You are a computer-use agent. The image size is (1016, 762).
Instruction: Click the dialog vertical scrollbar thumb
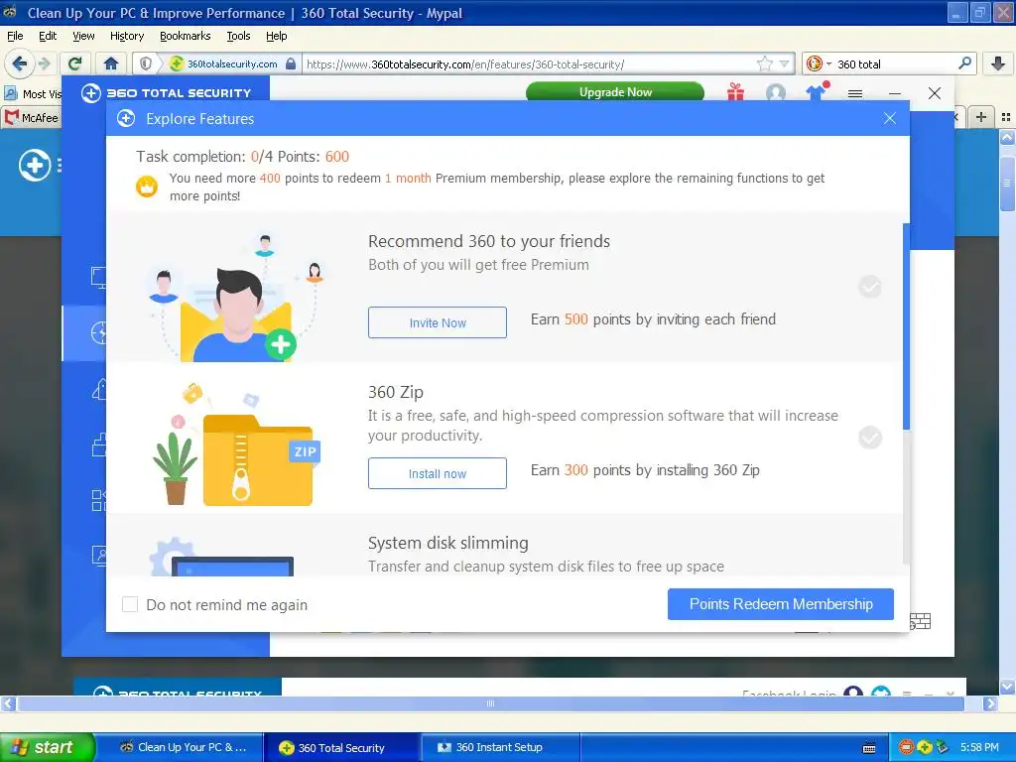[x=906, y=325]
